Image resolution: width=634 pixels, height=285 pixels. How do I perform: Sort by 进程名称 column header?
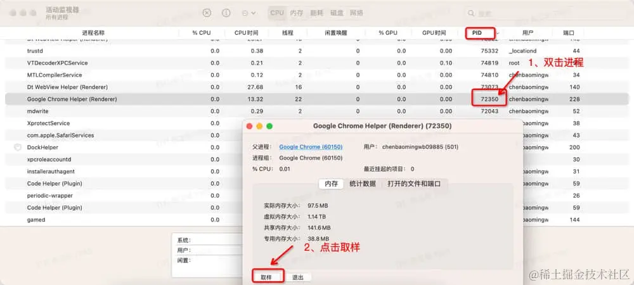[x=93, y=33]
